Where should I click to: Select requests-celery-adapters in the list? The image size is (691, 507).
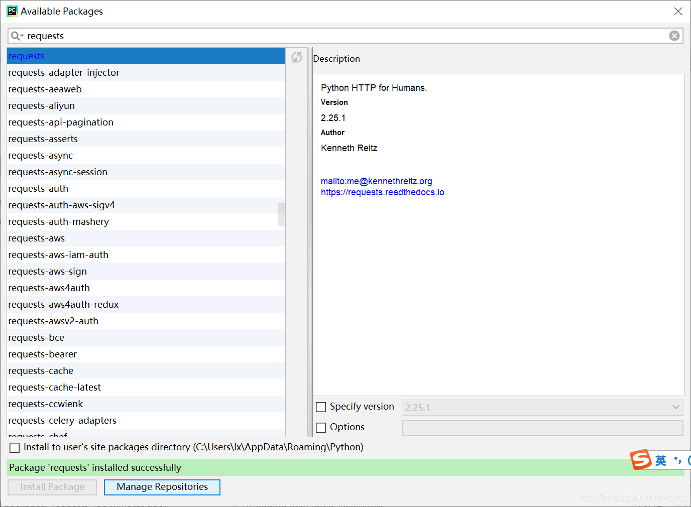click(146, 420)
